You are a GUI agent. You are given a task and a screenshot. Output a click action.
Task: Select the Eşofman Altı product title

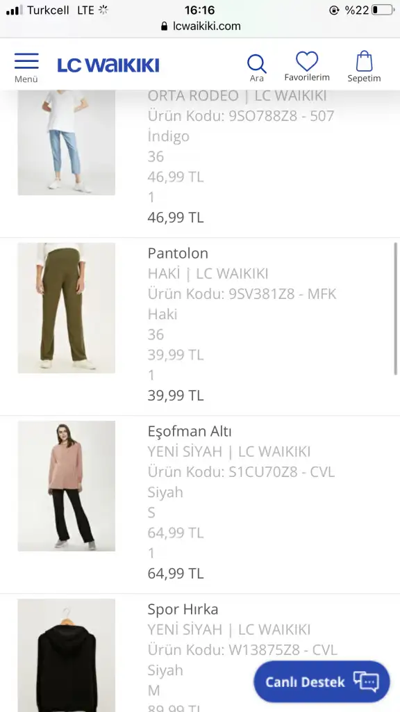pos(190,431)
